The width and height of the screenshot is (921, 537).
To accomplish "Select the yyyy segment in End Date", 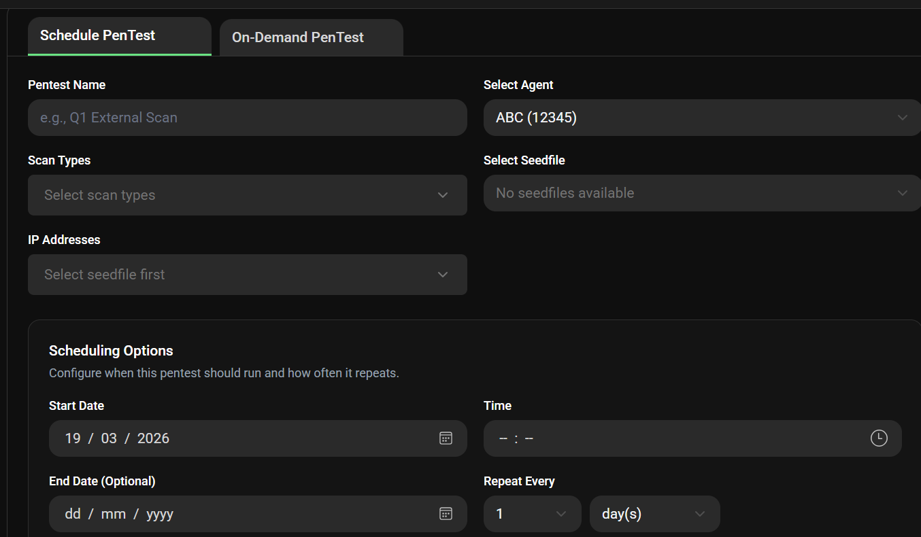I will pyautogui.click(x=160, y=514).
